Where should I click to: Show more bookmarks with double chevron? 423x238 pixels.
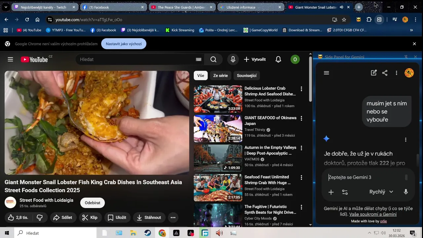click(411, 30)
